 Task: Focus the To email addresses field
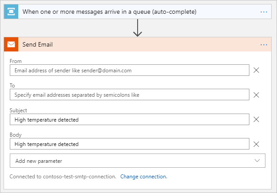[129, 95]
